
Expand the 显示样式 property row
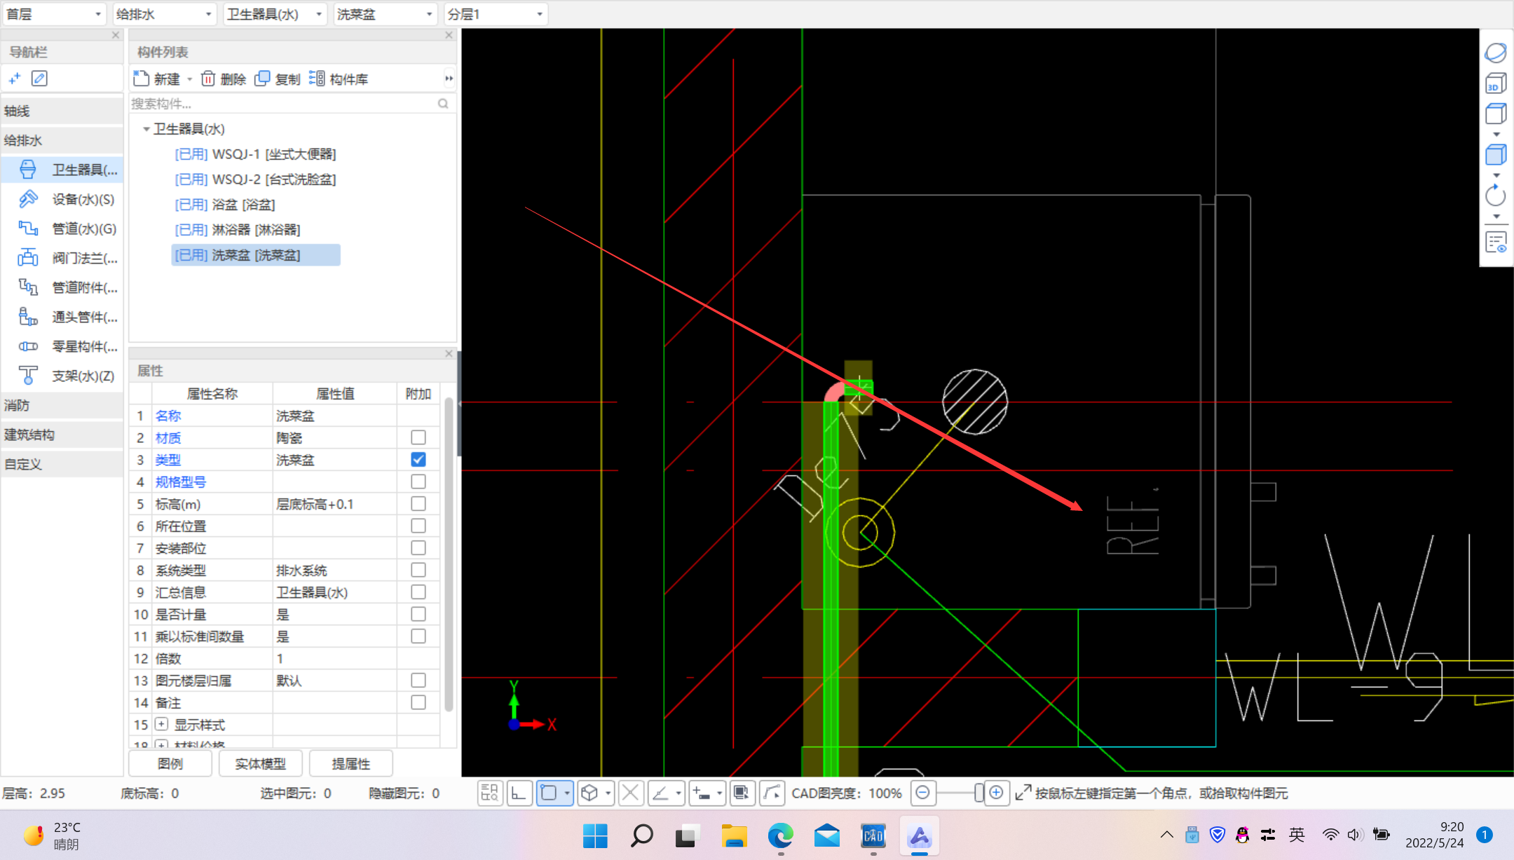(x=162, y=724)
